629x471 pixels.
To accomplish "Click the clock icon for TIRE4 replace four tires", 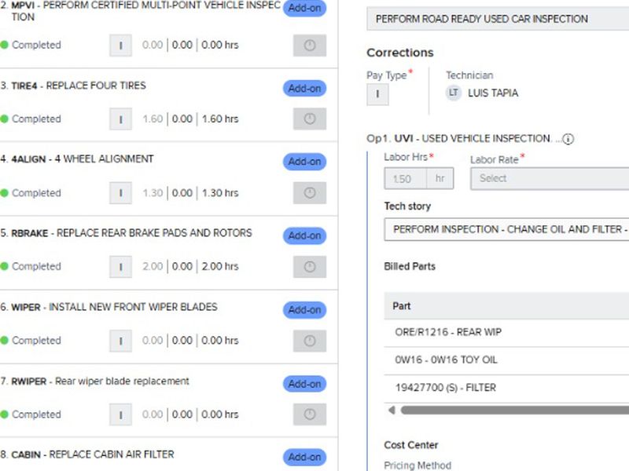I will coord(309,119).
